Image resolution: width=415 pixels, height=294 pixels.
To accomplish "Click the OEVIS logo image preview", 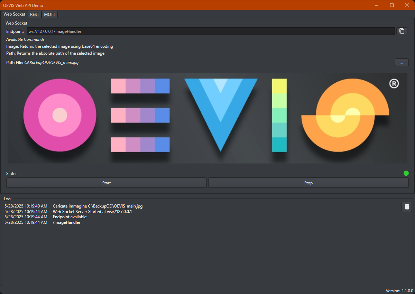I will point(207,118).
